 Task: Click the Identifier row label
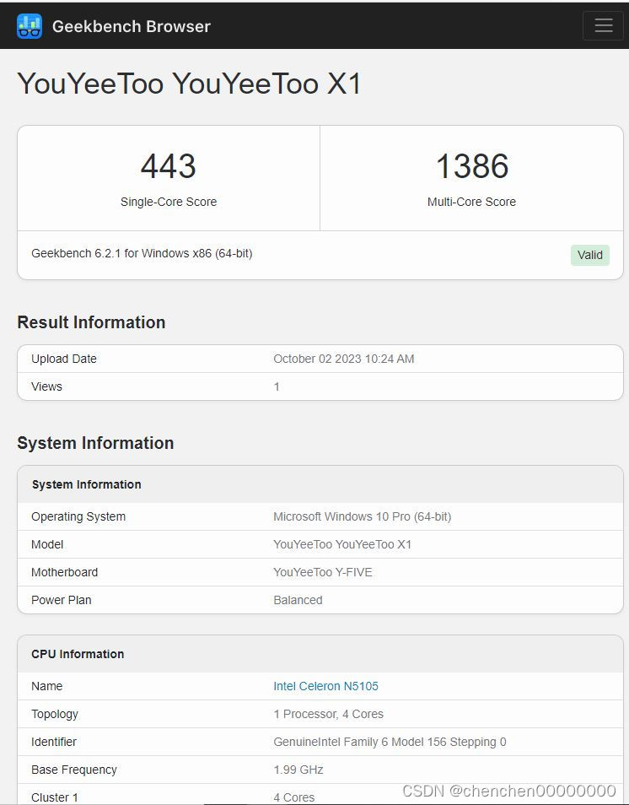pos(54,742)
